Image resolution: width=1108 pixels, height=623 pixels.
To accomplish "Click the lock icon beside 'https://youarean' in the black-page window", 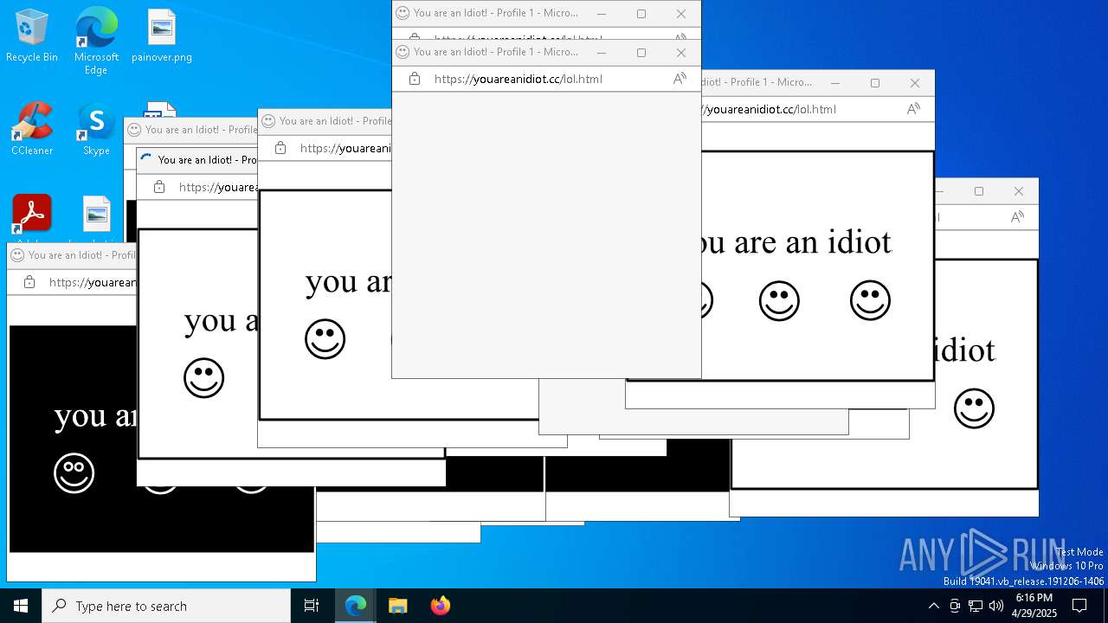I will 29,282.
